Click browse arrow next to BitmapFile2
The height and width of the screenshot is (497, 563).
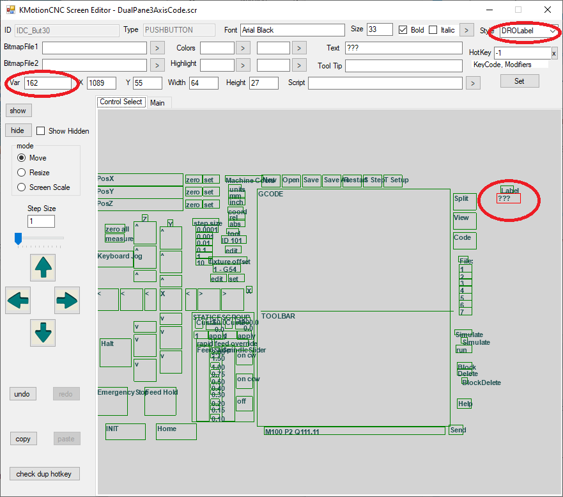pos(157,65)
